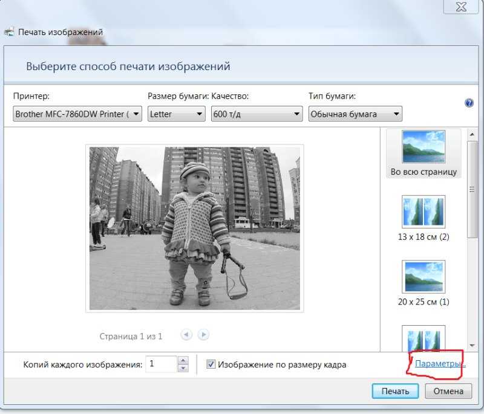This screenshot has height=414, width=484.
Task: Go to next page arrow icon
Action: [x=203, y=334]
